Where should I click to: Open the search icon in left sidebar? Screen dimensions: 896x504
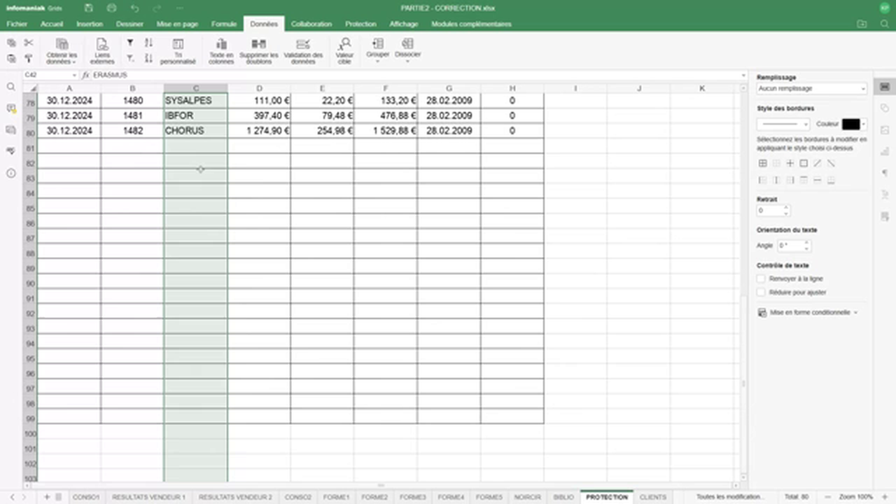[10, 87]
